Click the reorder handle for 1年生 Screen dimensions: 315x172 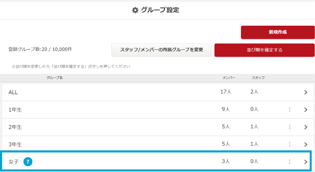(x=290, y=110)
